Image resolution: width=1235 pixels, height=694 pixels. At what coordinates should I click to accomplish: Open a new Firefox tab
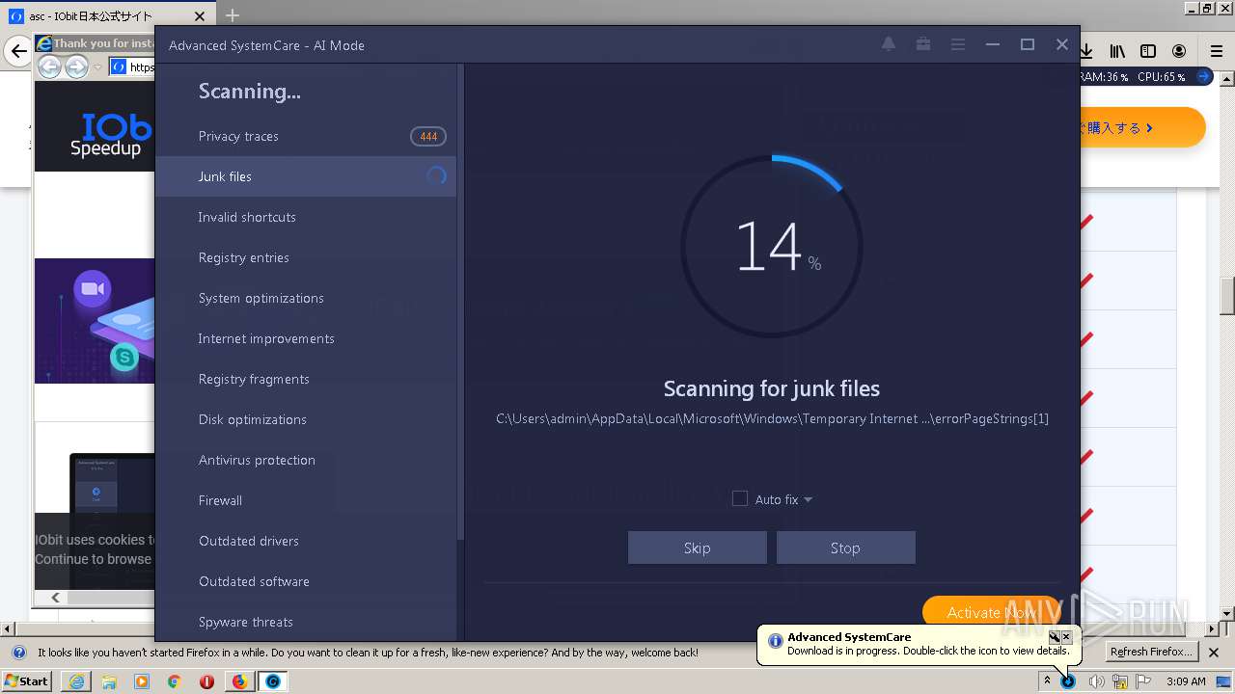click(x=233, y=15)
